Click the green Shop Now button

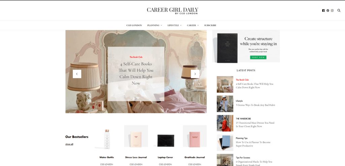click(x=258, y=57)
